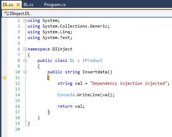The height and width of the screenshot is (137, 172).
Task: Click the breakpoint margin beside line 14
Action: pyautogui.click(x=5, y=95)
